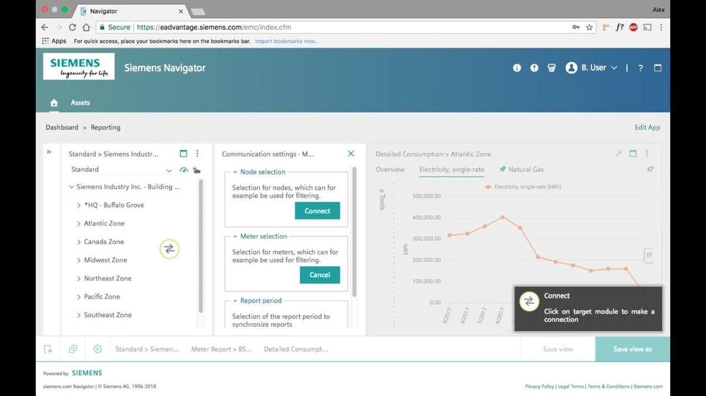Click the tree module vertical scrollbar
The height and width of the screenshot is (396, 706).
(201, 246)
